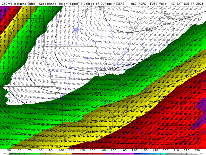
Task: Click the 130 legend number
Action: (x=93, y=150)
